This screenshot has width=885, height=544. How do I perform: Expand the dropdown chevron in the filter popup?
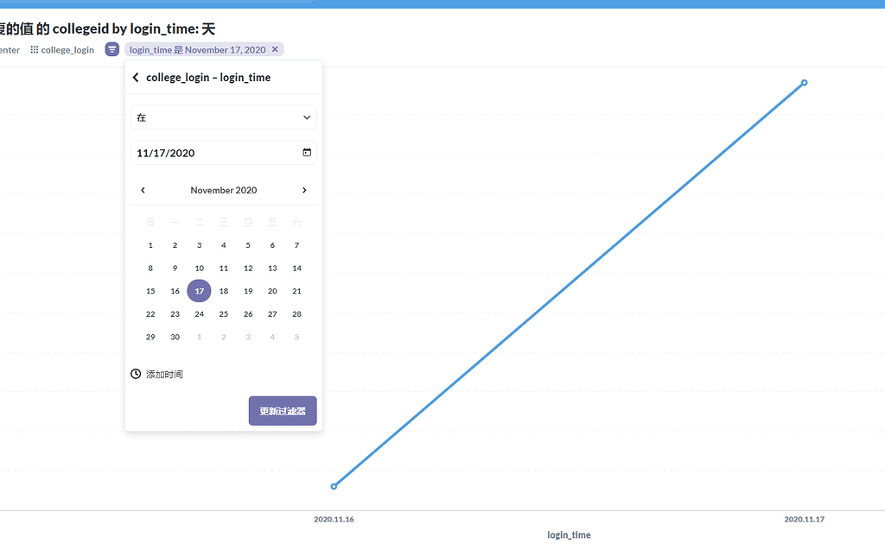(x=306, y=117)
